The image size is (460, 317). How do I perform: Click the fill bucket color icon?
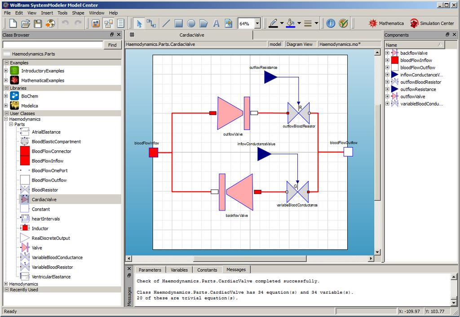pos(291,23)
